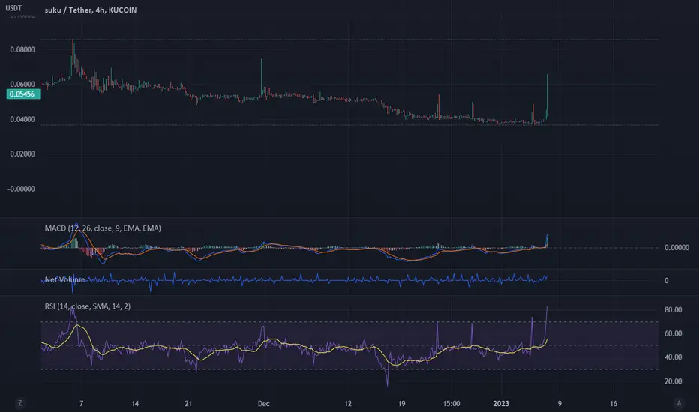Click the 0.06000 price axis label
The height and width of the screenshot is (412, 699).
coord(22,84)
